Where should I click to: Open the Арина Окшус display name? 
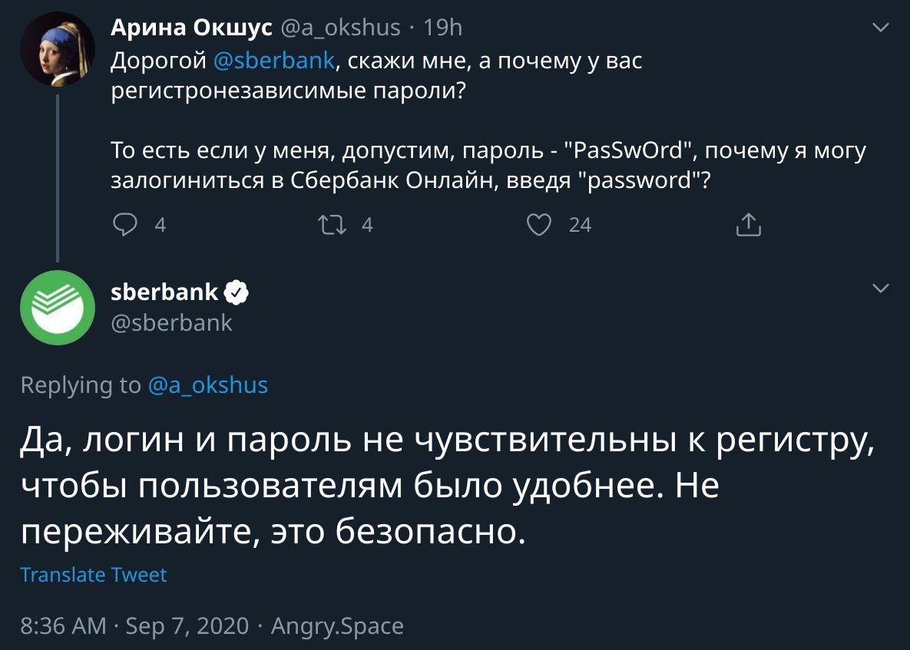click(x=191, y=28)
